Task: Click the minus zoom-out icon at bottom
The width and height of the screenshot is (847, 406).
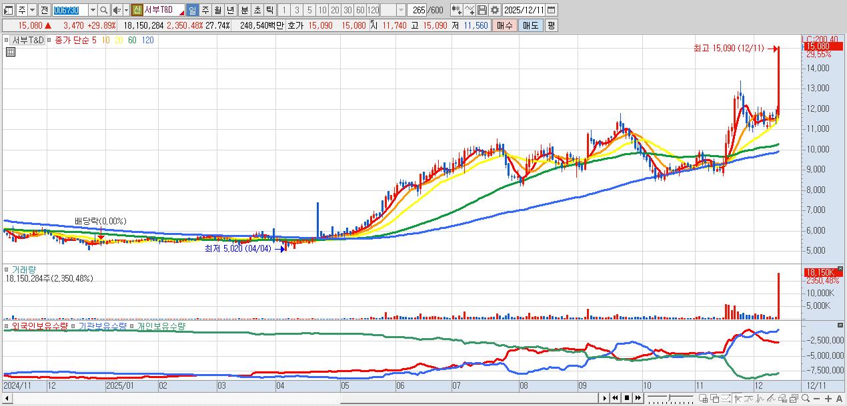Action: (x=817, y=398)
